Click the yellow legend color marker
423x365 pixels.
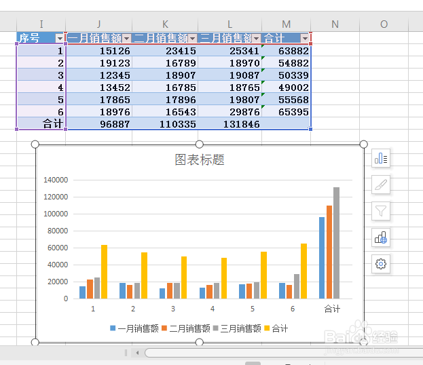tap(267, 328)
